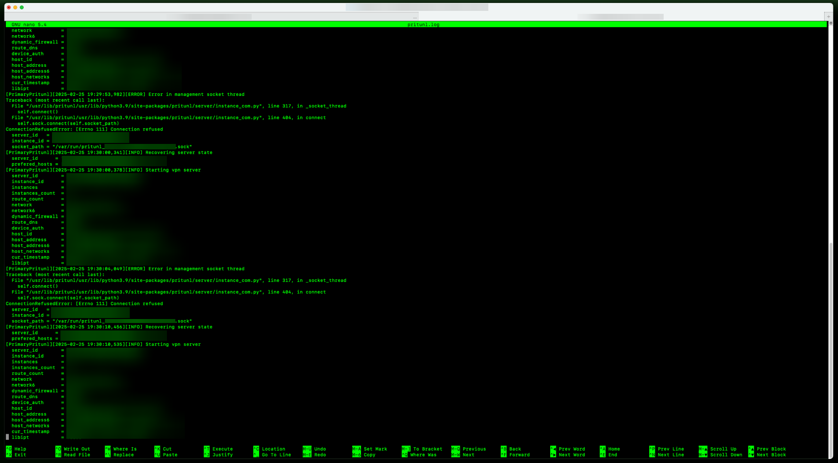838x463 pixels.
Task: Place cursor on 19:30:10,456 Recovering server state line
Action: (x=109, y=327)
